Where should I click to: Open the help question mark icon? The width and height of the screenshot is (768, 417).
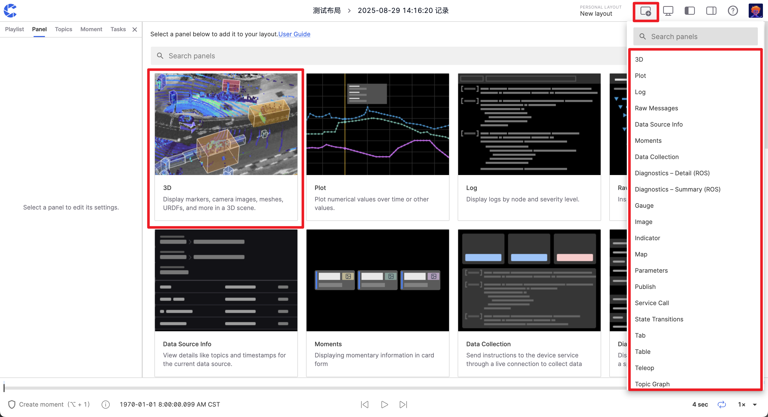732,11
